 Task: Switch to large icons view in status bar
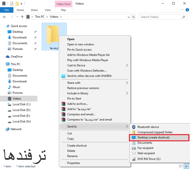(x=186, y=166)
